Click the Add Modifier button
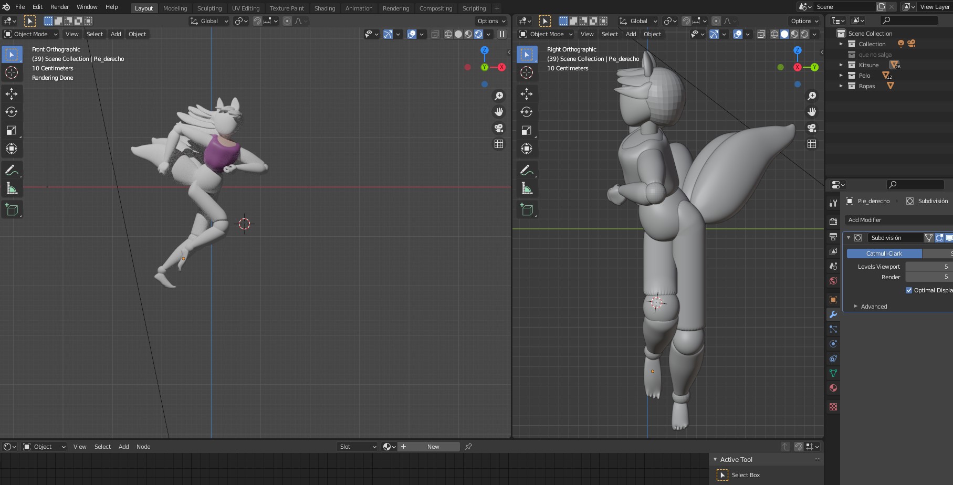953x485 pixels. (898, 220)
